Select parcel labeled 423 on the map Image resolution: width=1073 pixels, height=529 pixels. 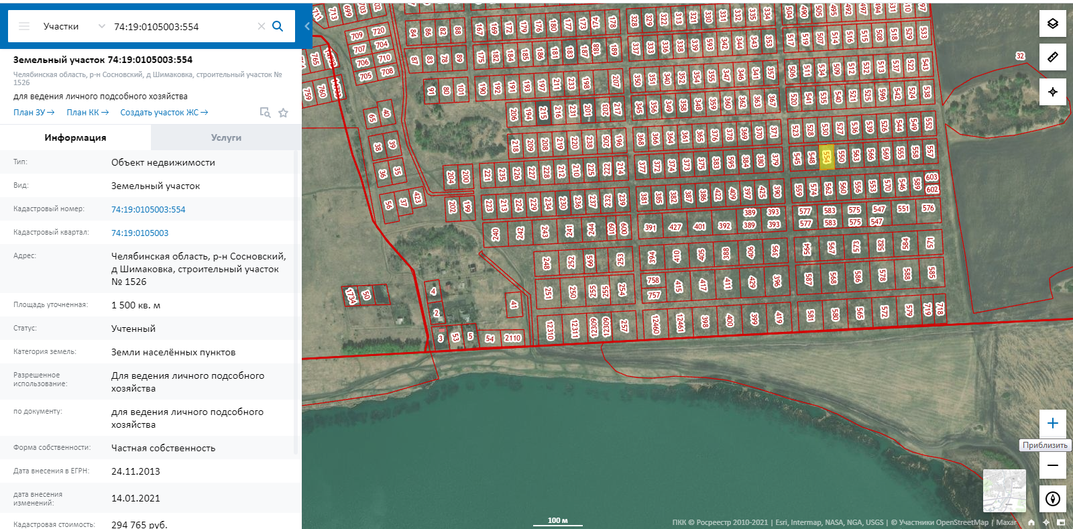(417, 198)
